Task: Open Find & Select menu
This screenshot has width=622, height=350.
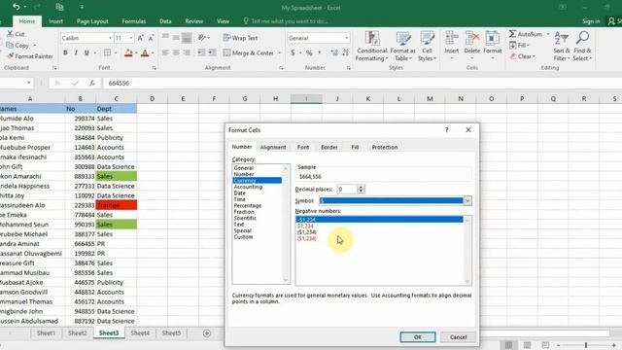Action: tap(582, 47)
